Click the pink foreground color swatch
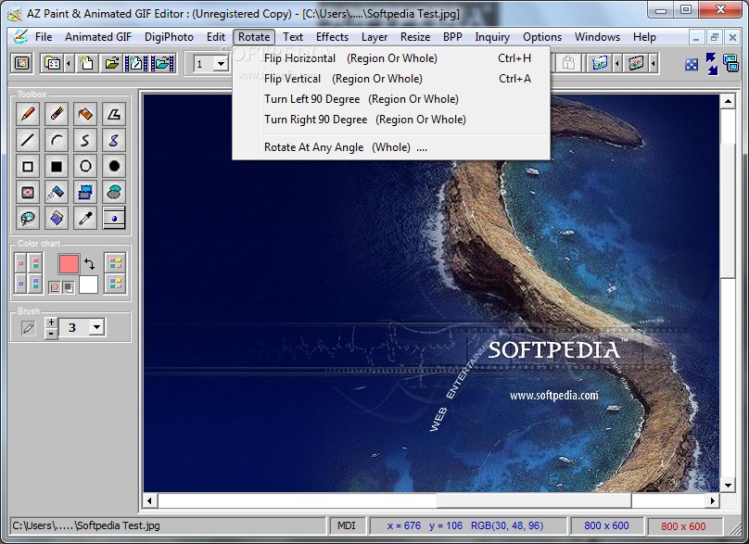The image size is (749, 544). coord(69,263)
